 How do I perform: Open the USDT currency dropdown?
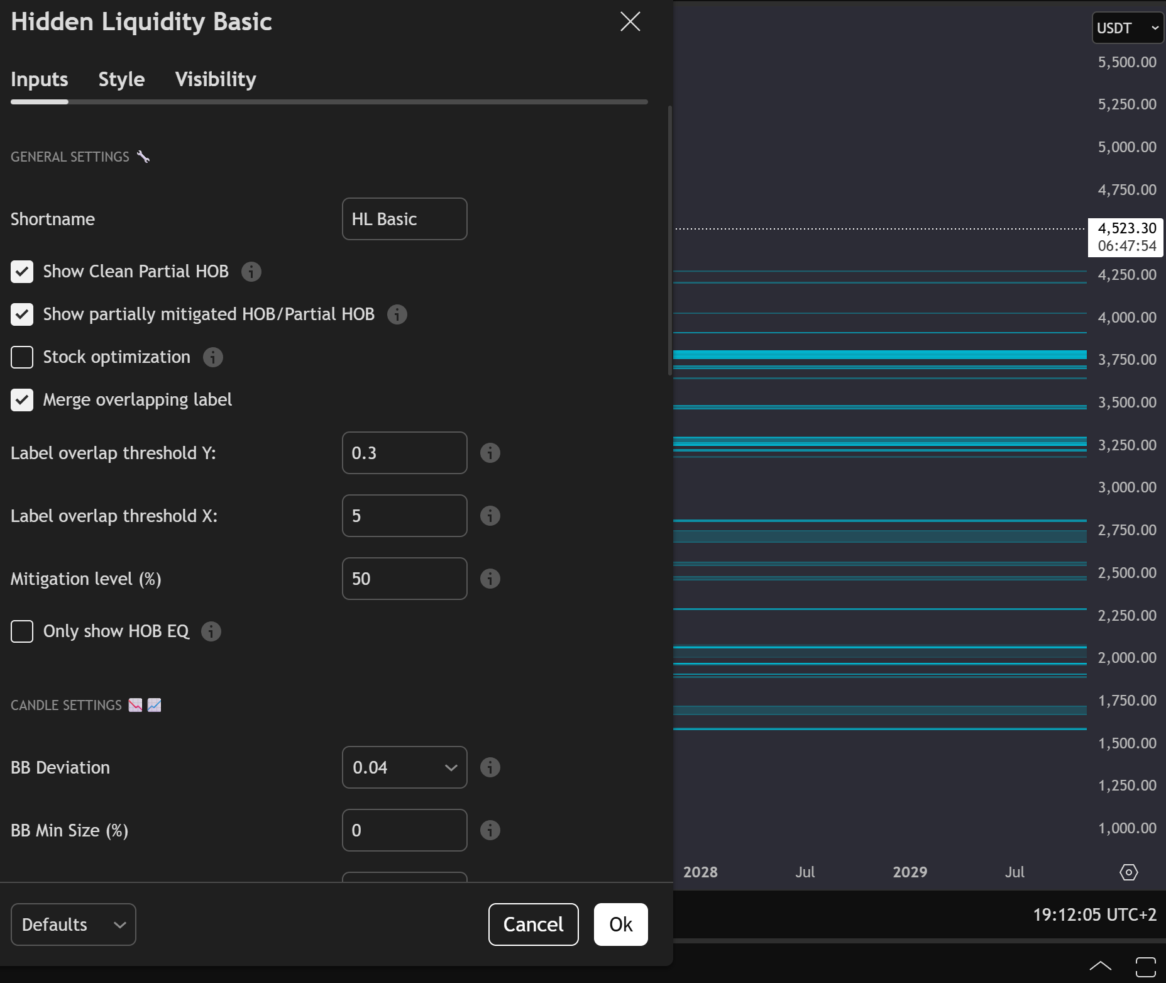point(1127,28)
